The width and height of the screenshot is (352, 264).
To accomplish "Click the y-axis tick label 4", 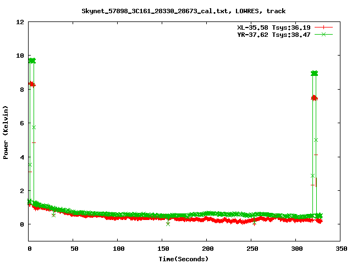I will pos(22,157).
